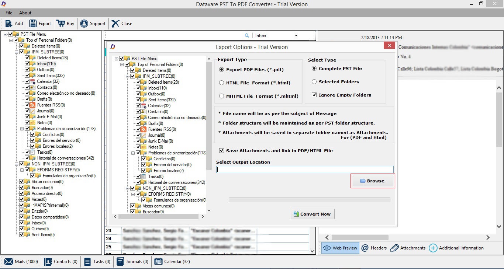Viewport: 504px width, 269px height.
Task: Uncheck Sent Items(332) checkbox in main tree
Action: pyautogui.click(x=27, y=76)
